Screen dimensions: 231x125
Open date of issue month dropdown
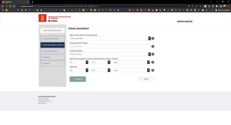click(x=101, y=62)
